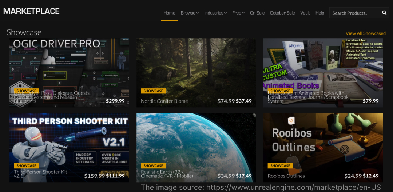Image resolution: width=393 pixels, height=192 pixels.
Task: Open the October Sale page
Action: [x=282, y=13]
